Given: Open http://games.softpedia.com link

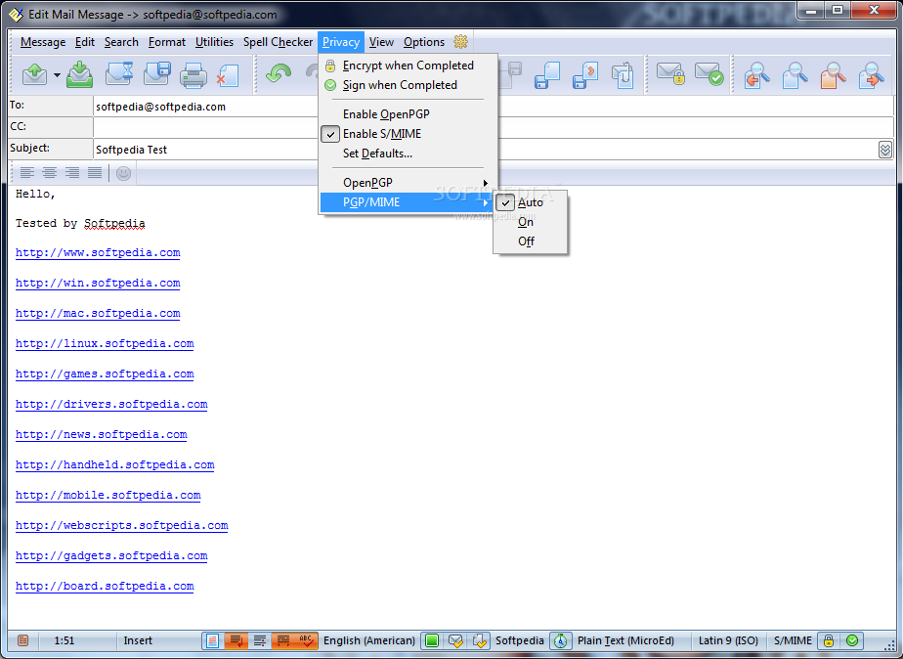Looking at the screenshot, I should [x=105, y=374].
